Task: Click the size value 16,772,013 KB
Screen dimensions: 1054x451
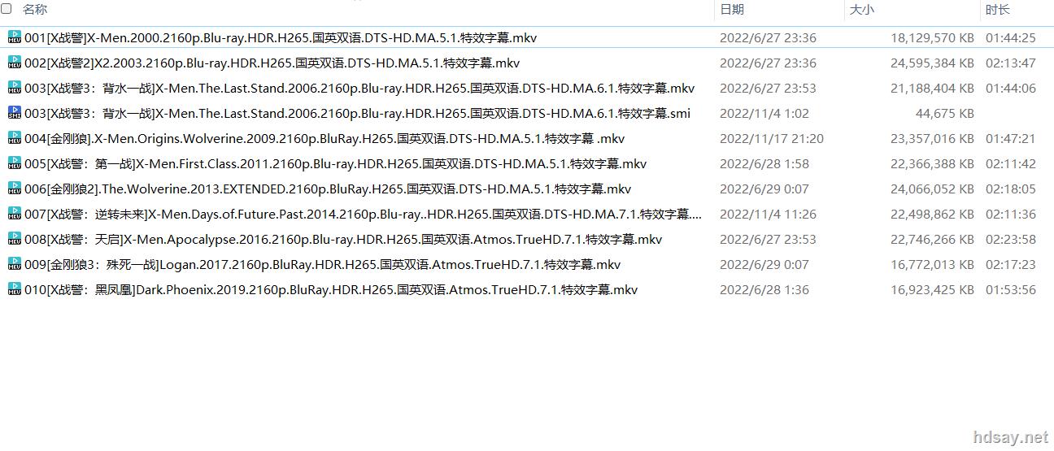Action: coord(932,265)
